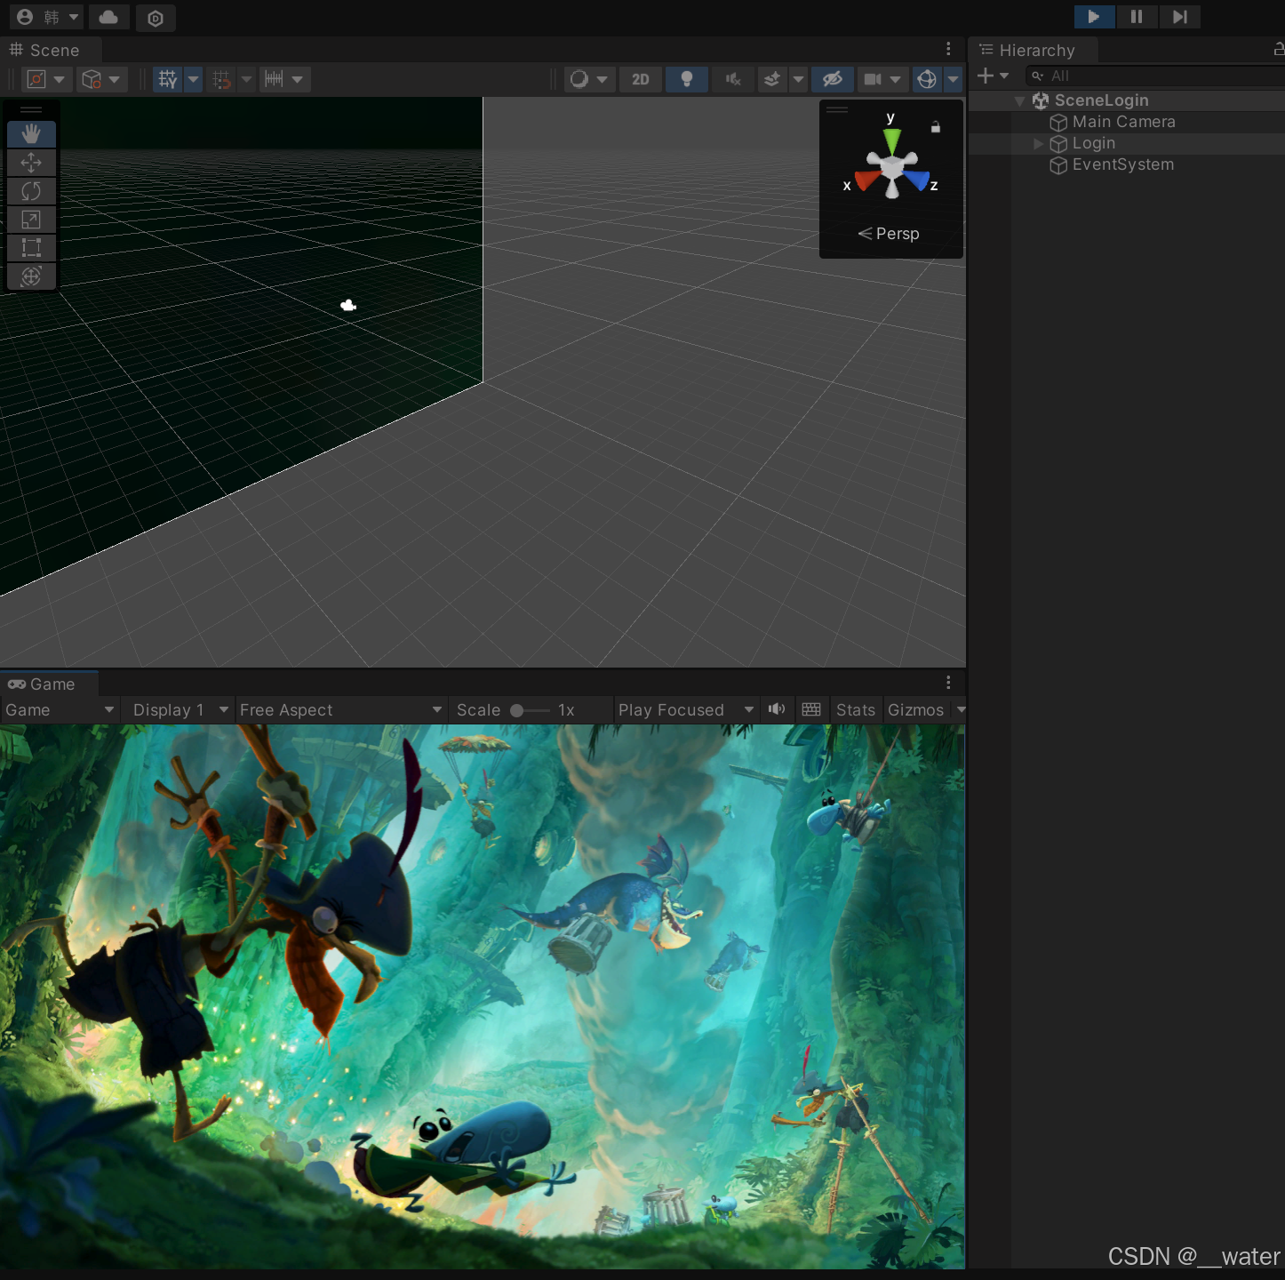Screen dimensions: 1285x1280
Task: Select the Hand view tool
Action: click(x=31, y=134)
